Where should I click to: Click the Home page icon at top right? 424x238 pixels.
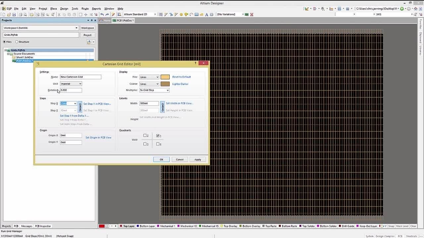click(x=415, y=9)
